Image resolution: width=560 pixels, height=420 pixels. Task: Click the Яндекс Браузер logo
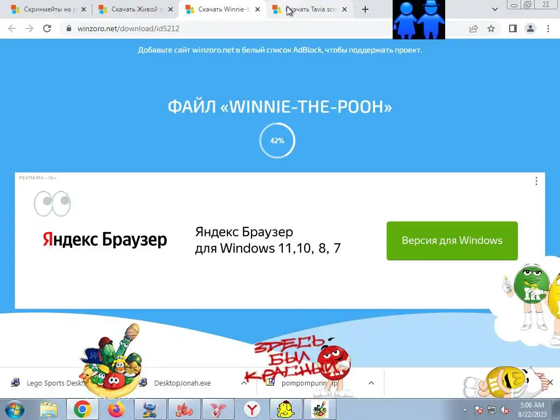pyautogui.click(x=104, y=240)
